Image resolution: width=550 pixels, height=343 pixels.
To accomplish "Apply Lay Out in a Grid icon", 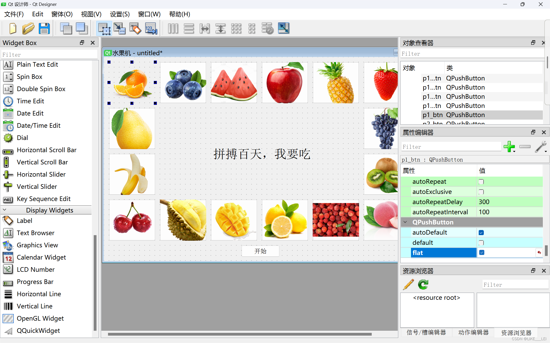I will click(x=236, y=28).
